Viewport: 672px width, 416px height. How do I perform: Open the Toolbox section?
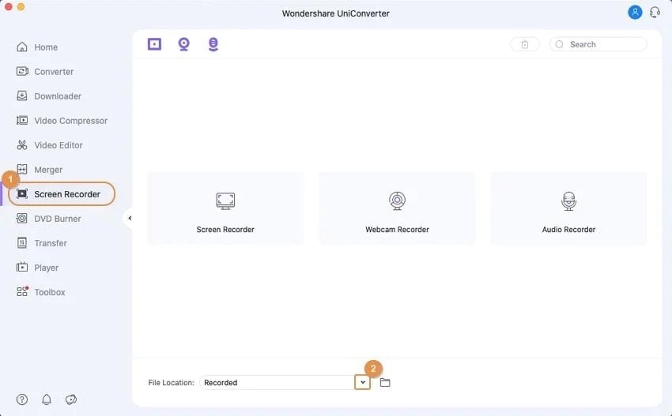click(x=40, y=292)
